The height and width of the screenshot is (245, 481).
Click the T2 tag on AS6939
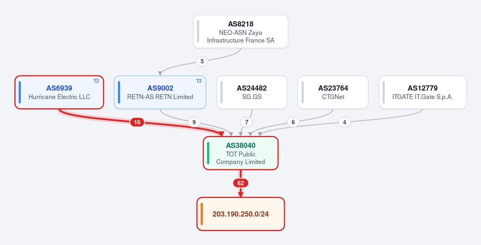click(x=96, y=81)
